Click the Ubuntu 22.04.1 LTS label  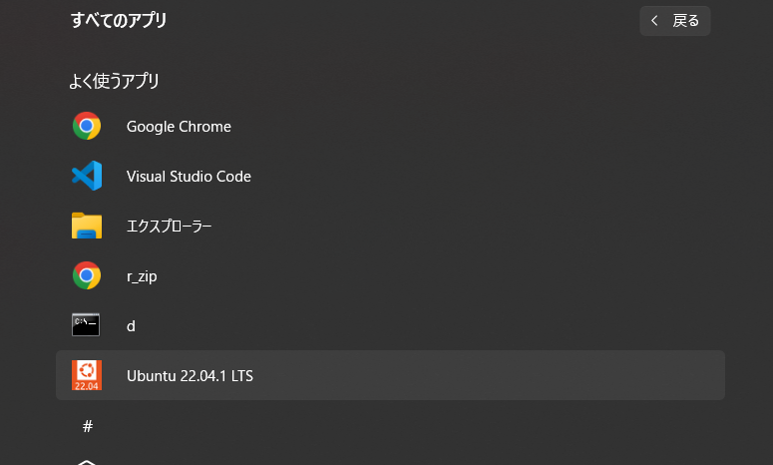pyautogui.click(x=190, y=376)
